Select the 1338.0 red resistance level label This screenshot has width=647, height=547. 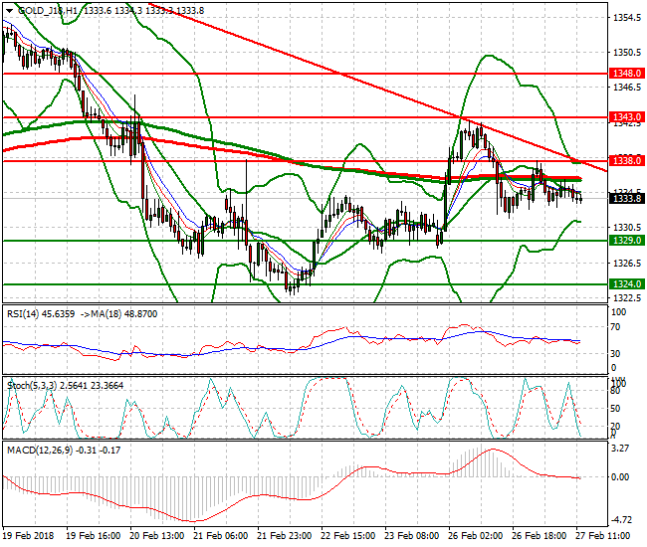626,161
